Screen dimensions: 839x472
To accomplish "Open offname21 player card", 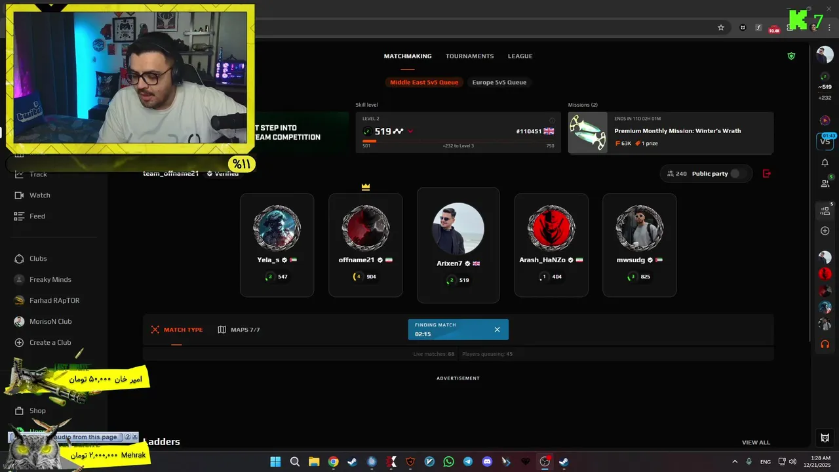I will point(366,245).
